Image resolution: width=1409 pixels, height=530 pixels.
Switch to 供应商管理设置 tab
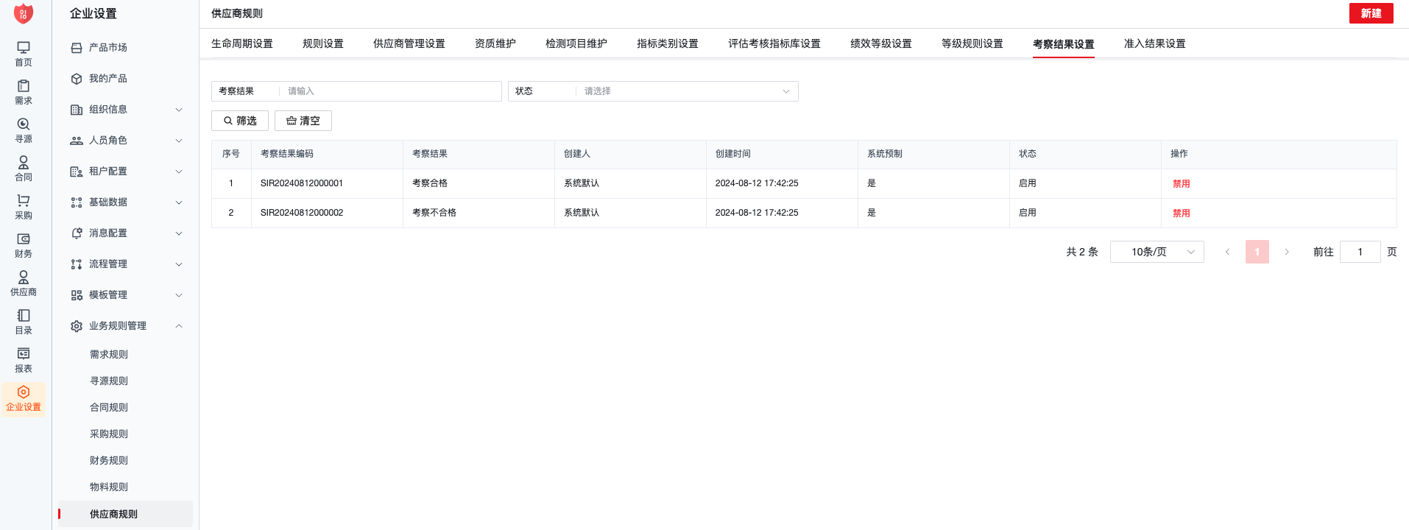point(409,43)
